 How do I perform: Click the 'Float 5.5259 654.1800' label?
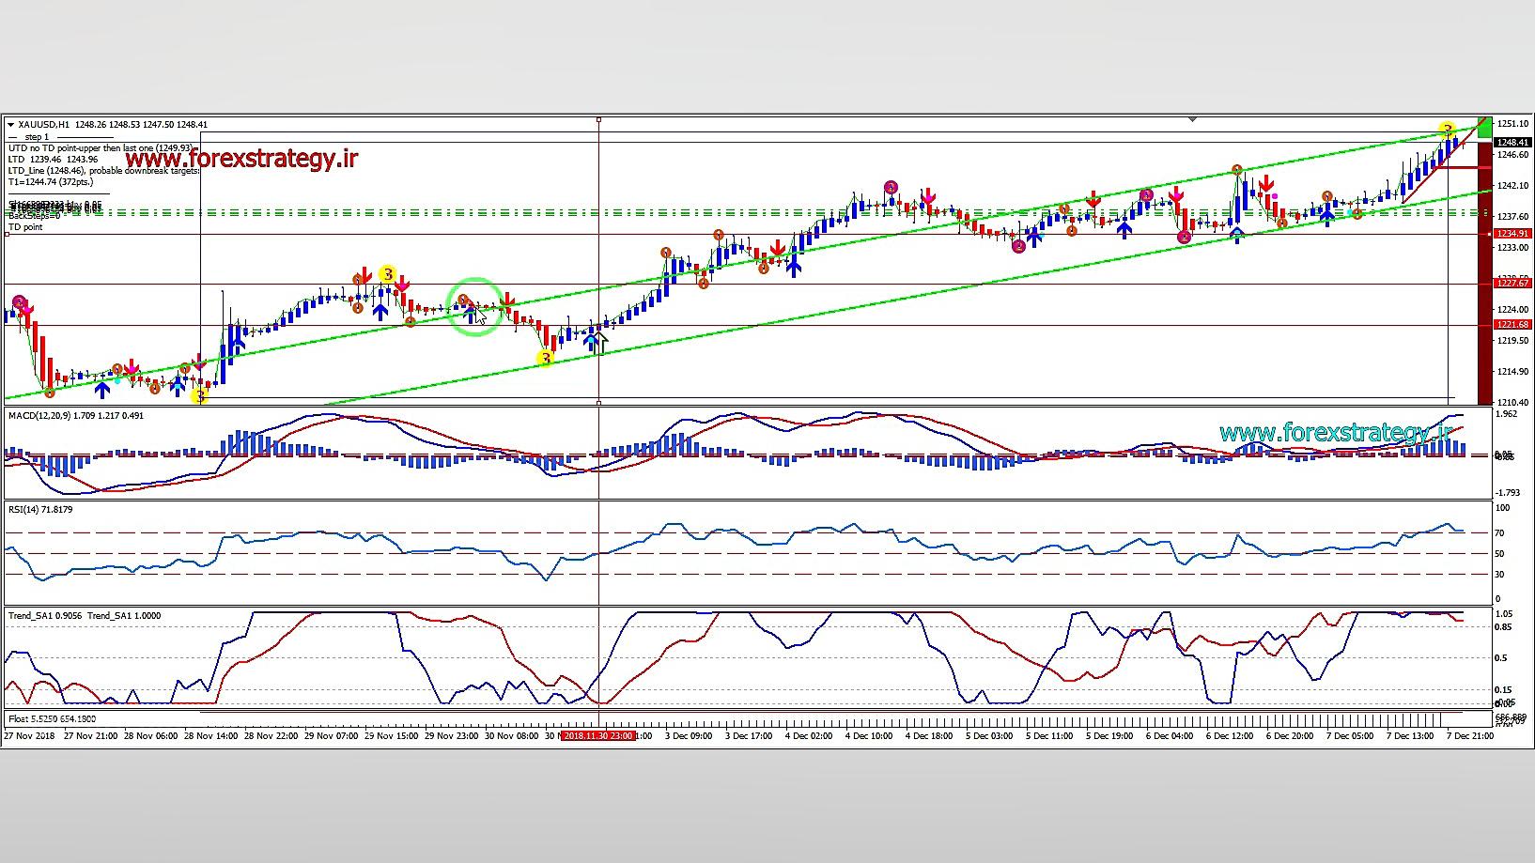(x=52, y=718)
